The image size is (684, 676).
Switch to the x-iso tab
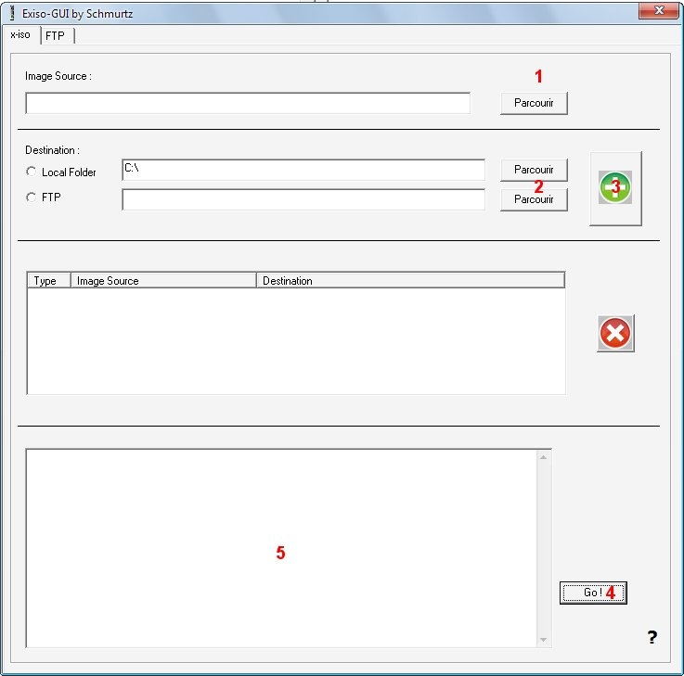(x=20, y=35)
